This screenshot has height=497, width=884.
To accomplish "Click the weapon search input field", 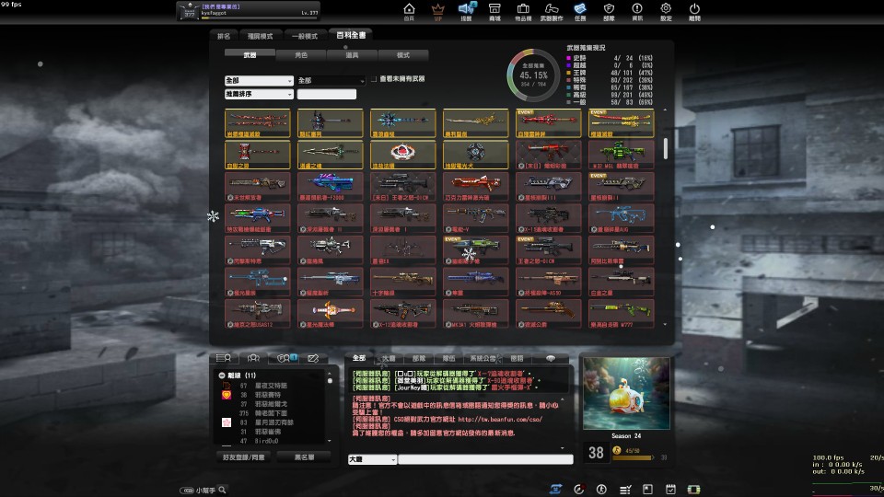I will (x=327, y=94).
